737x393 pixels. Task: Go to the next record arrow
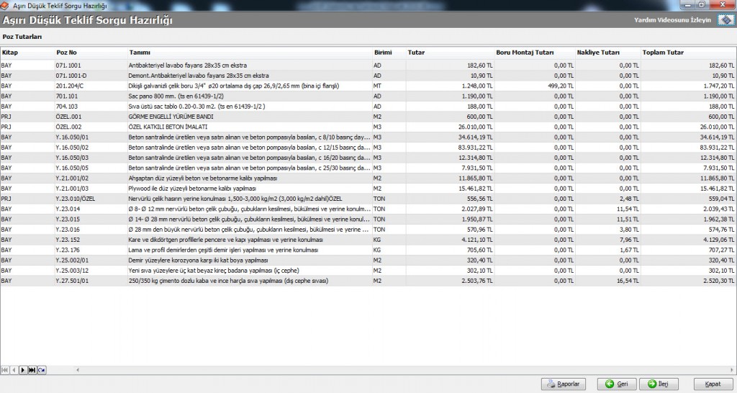point(22,369)
